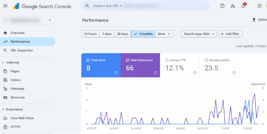Screen dimensions: 267x134
Task: Click the 8 Total clicks value
Action: [x=88, y=68]
